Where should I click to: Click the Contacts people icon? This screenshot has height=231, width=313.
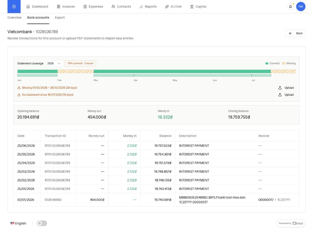[x=113, y=7]
